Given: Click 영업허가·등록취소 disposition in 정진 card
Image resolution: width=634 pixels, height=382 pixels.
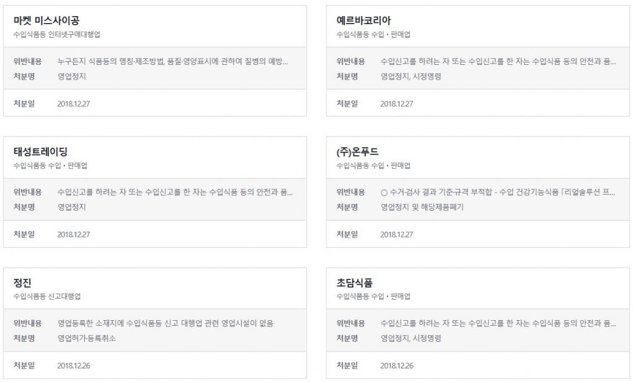Looking at the screenshot, I should pos(87,338).
